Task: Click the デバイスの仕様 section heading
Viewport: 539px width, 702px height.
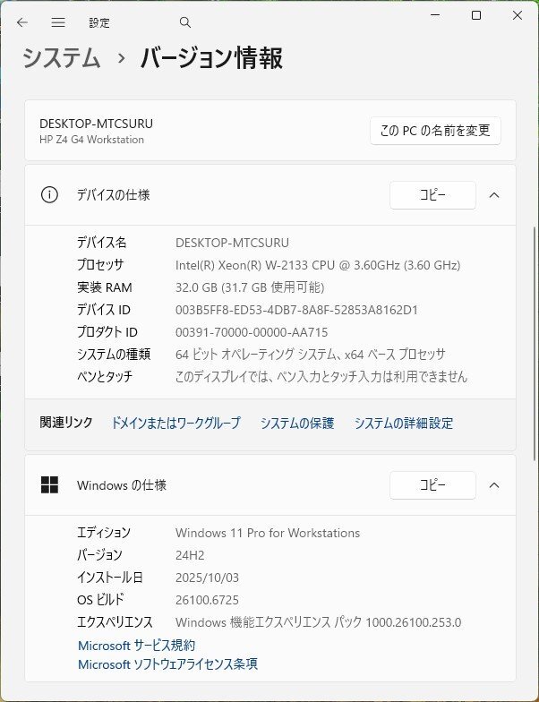Action: pos(113,195)
